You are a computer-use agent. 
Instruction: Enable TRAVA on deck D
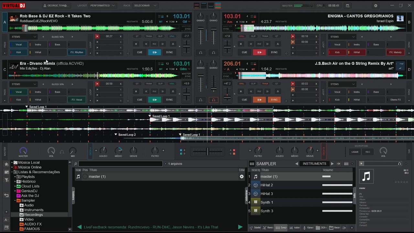point(265,83)
